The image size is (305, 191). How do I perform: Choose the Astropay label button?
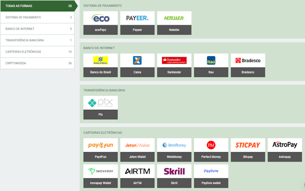click(285, 157)
